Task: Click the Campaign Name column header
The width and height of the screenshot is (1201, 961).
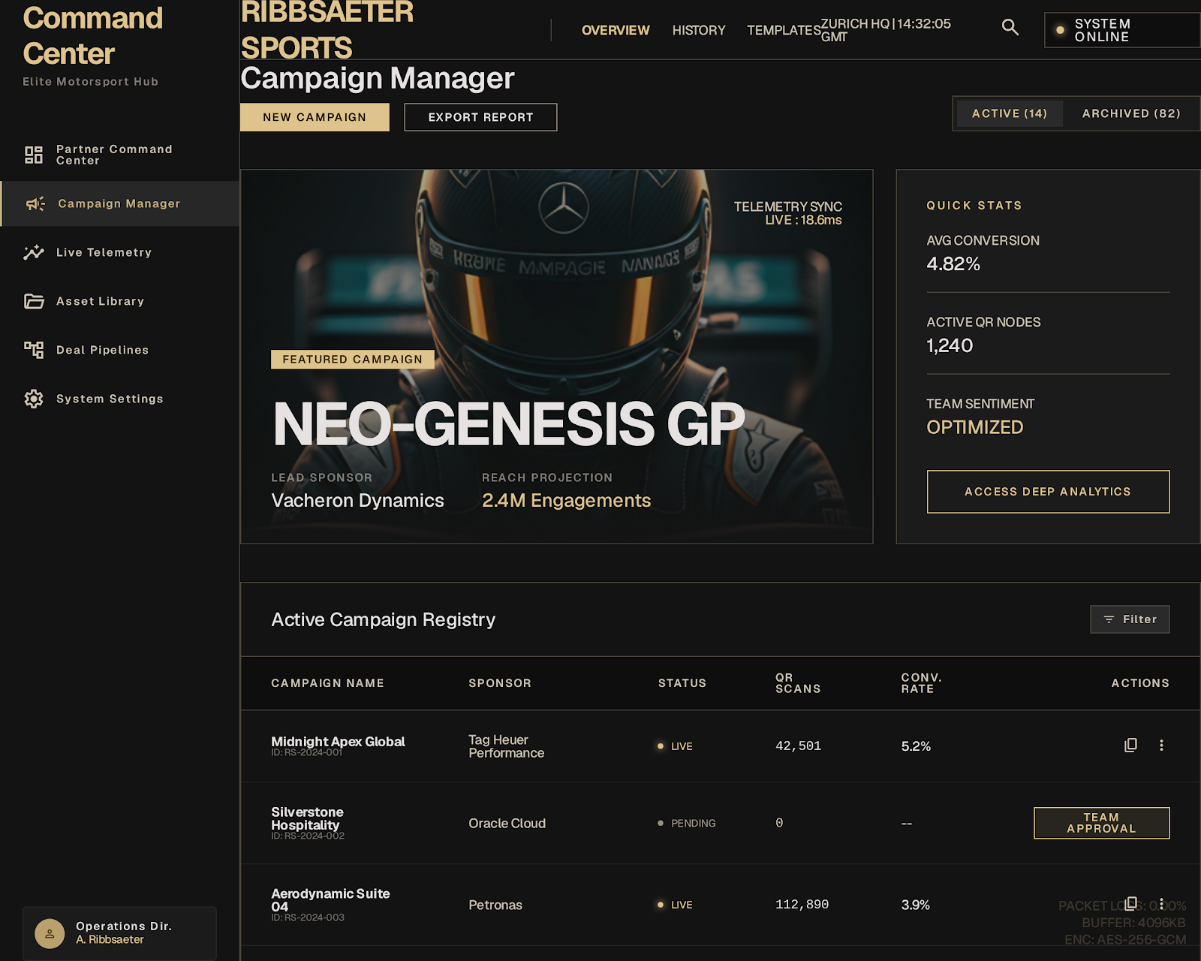Action: [327, 683]
